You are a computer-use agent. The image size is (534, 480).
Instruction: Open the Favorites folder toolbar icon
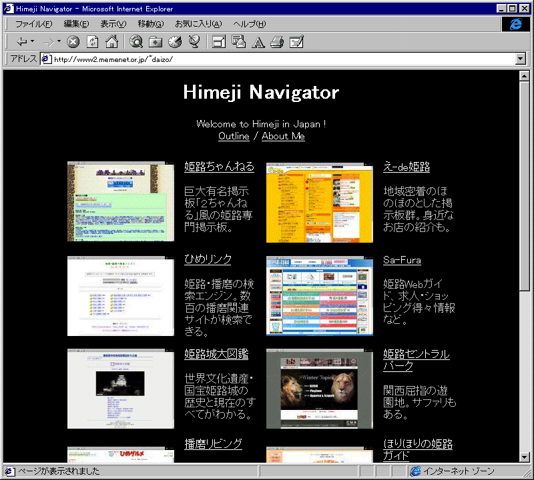click(156, 42)
